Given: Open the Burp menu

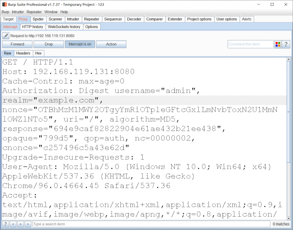Looking at the screenshot, I should pos(5,12).
